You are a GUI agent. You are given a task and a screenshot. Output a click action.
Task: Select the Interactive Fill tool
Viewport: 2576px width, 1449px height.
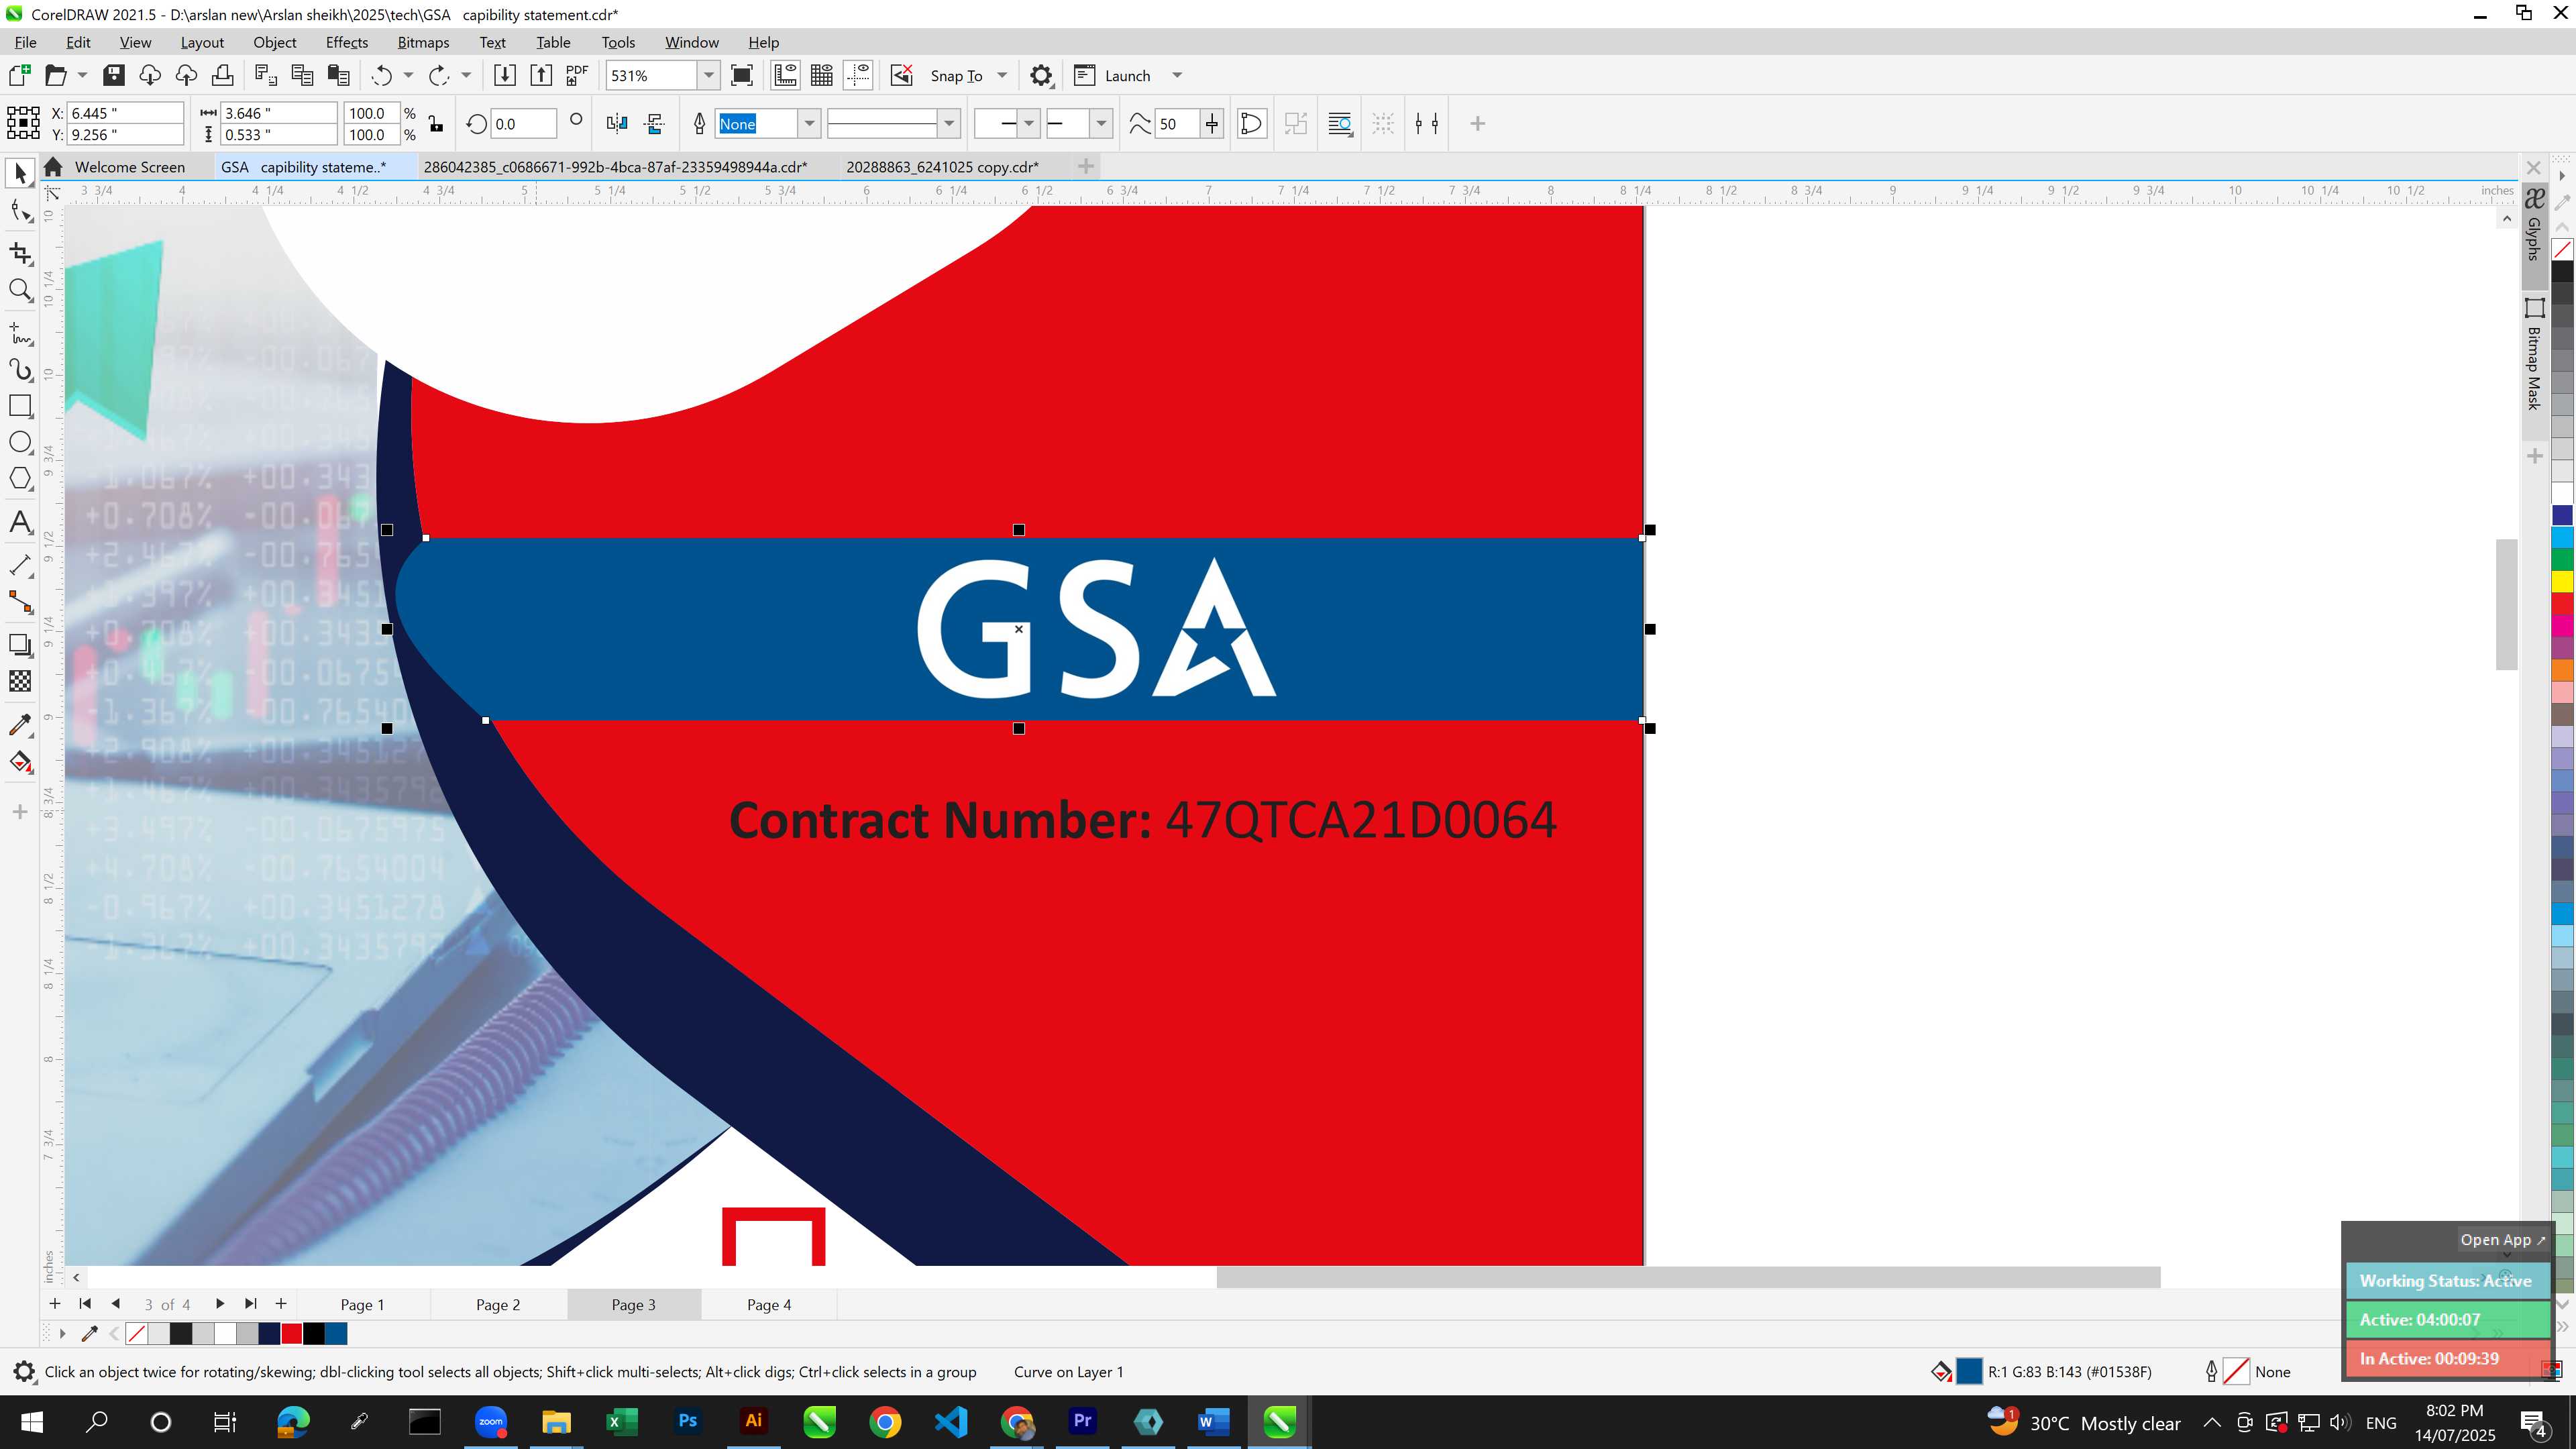pyautogui.click(x=20, y=762)
